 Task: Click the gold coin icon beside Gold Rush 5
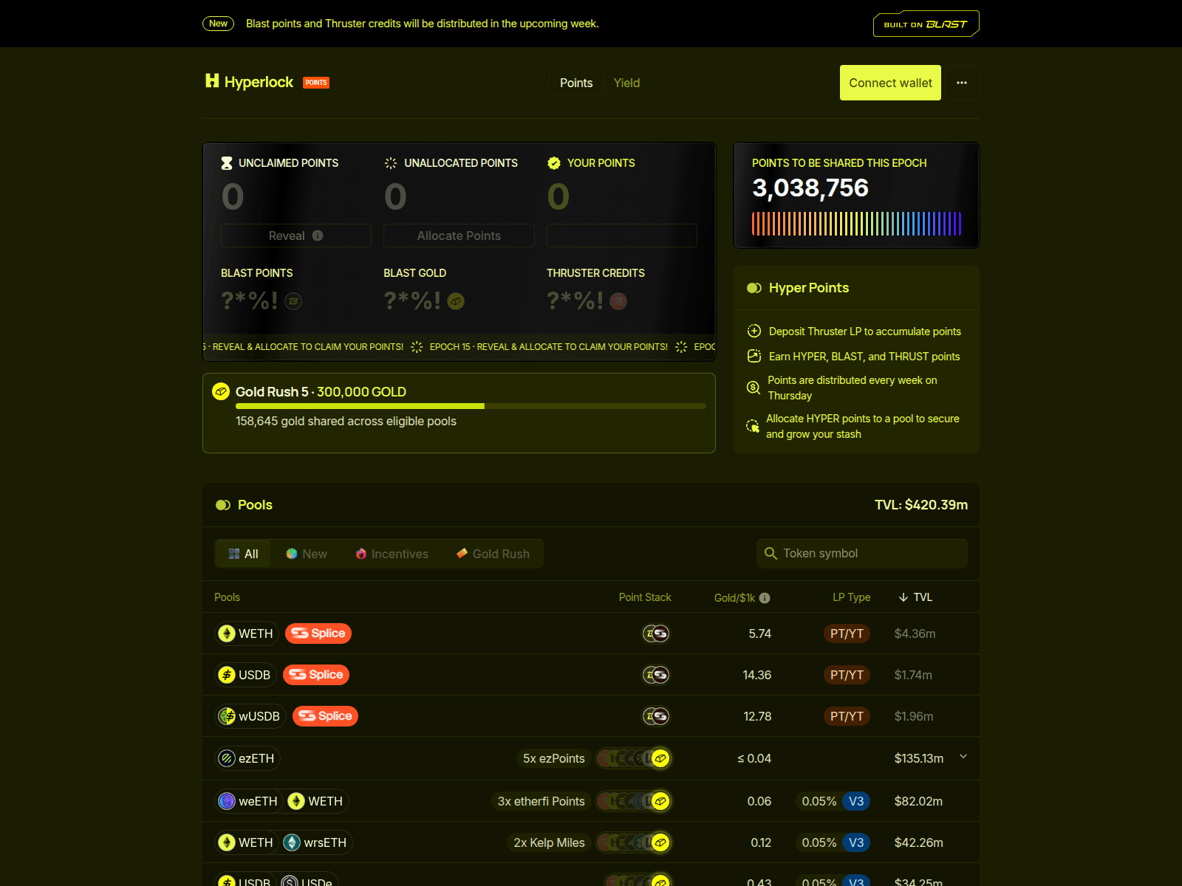point(221,391)
